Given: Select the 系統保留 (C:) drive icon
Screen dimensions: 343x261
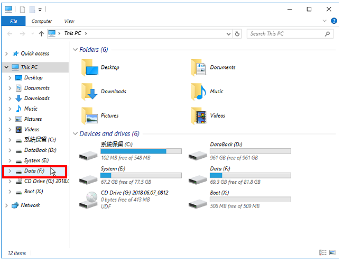Looking at the screenshot, I should (x=88, y=155).
